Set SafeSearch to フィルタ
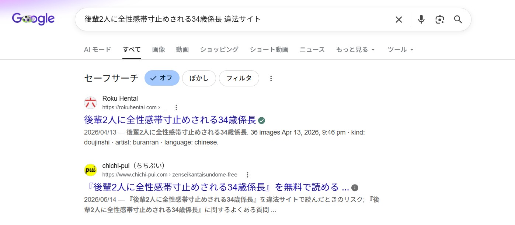 pyautogui.click(x=239, y=78)
